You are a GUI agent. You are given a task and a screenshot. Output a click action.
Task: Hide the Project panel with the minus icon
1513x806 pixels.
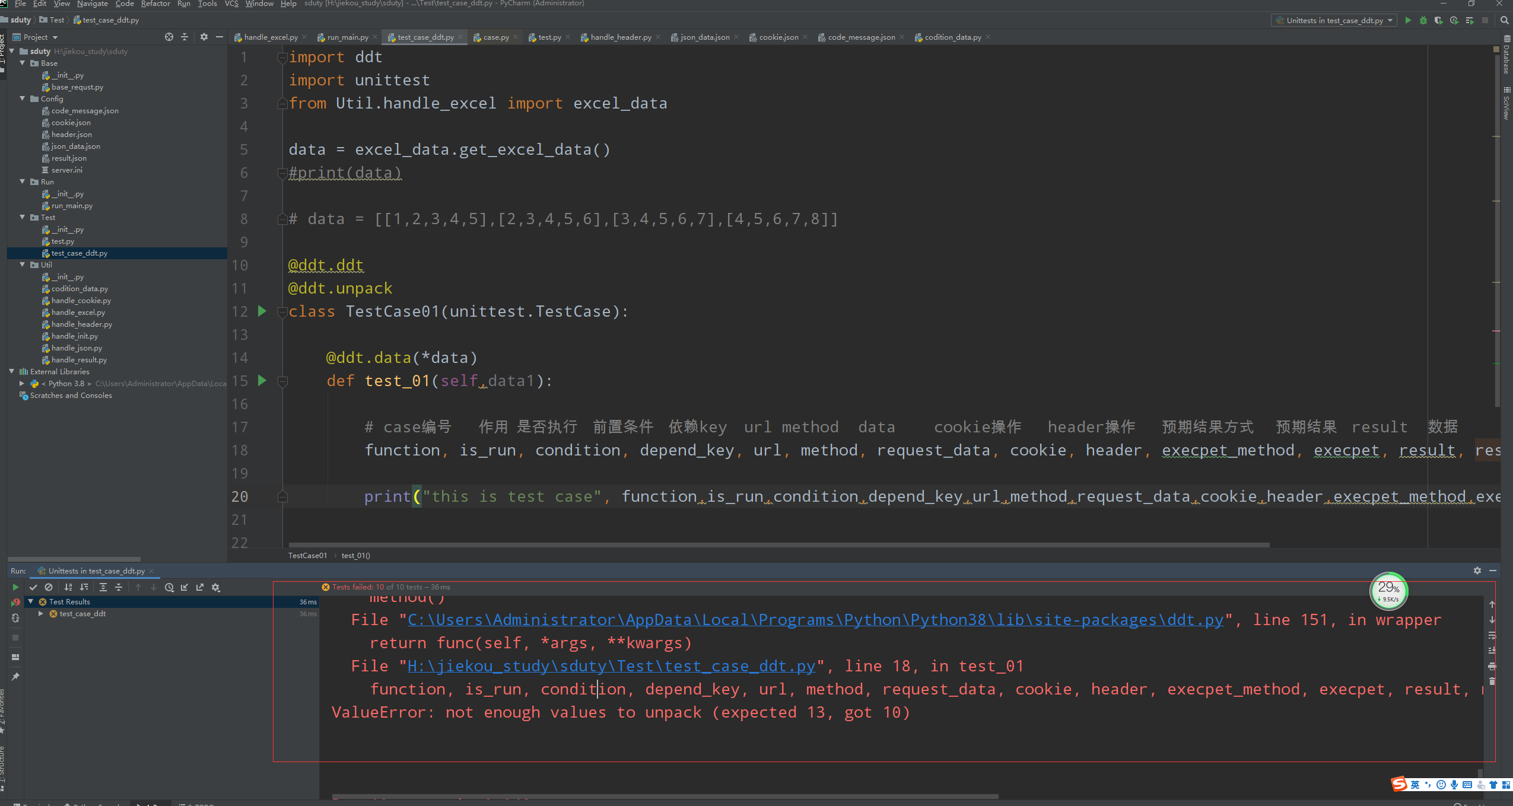pos(220,37)
